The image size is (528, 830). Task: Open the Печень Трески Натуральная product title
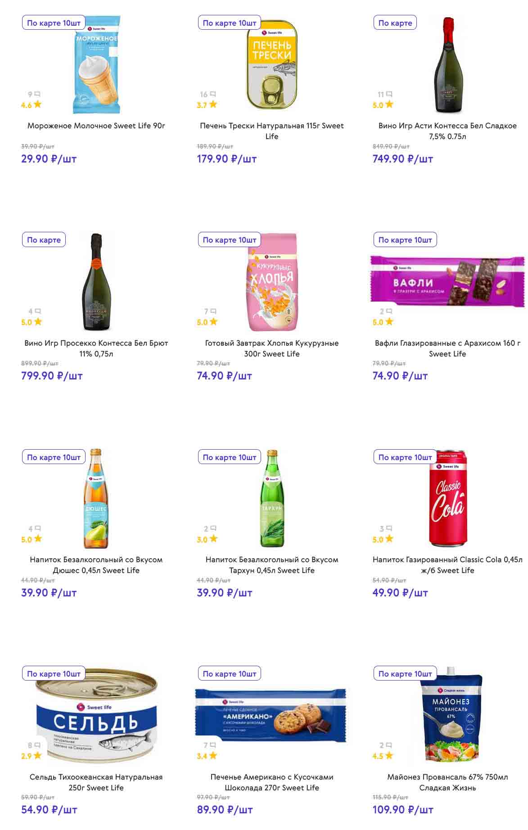271,131
